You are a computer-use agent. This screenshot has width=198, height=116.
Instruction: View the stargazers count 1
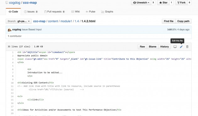[171, 2]
